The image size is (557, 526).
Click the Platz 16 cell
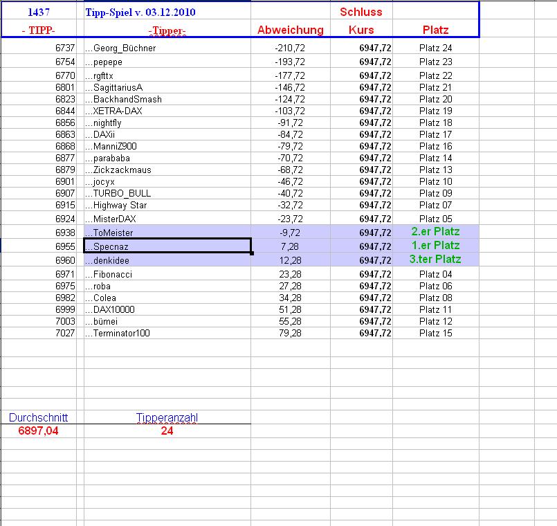point(435,146)
